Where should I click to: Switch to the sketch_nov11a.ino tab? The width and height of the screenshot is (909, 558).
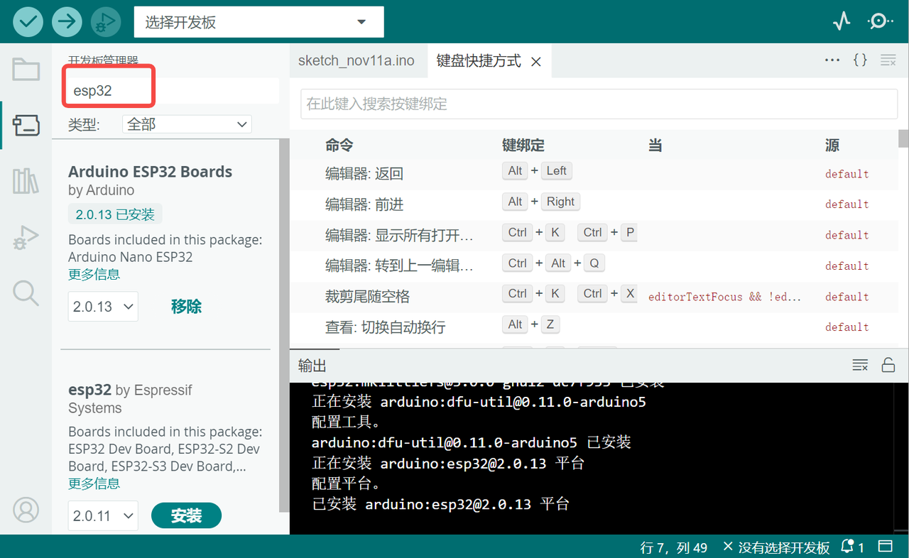tap(356, 61)
